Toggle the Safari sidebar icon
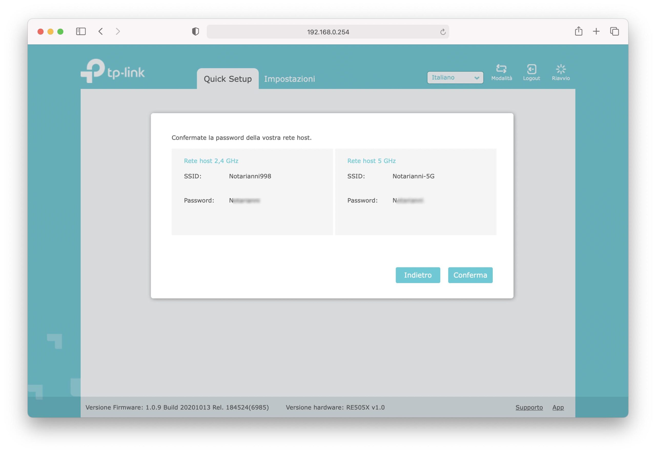This screenshot has height=454, width=656. (x=81, y=31)
